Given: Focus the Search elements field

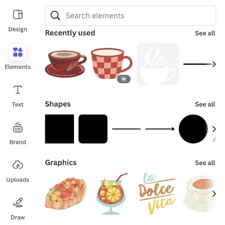Looking at the screenshot, I should [130, 16].
